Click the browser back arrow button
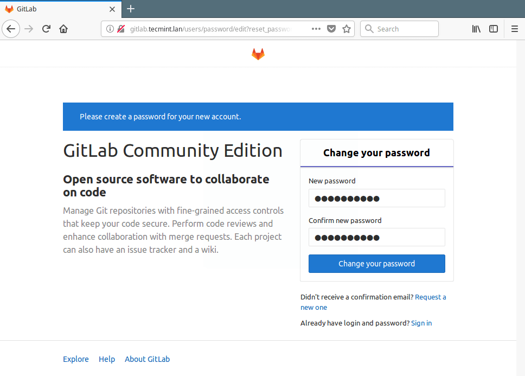 11,29
